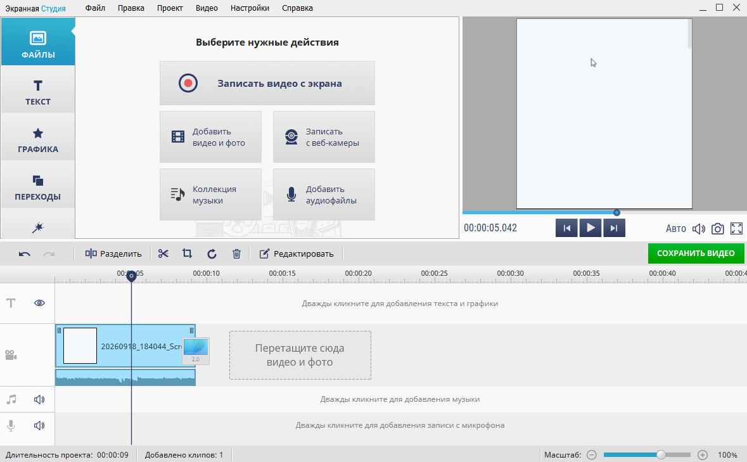This screenshot has height=462, width=747.
Task: Select the 20260918_184044 clip thumbnail
Action: 80,346
